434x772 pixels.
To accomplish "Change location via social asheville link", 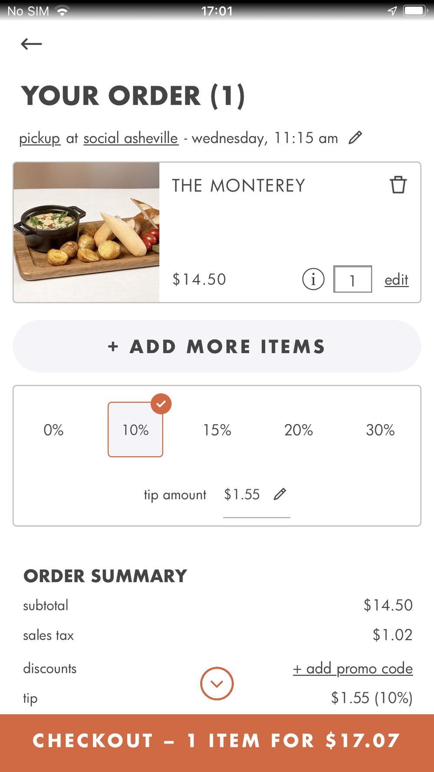I will point(131,138).
